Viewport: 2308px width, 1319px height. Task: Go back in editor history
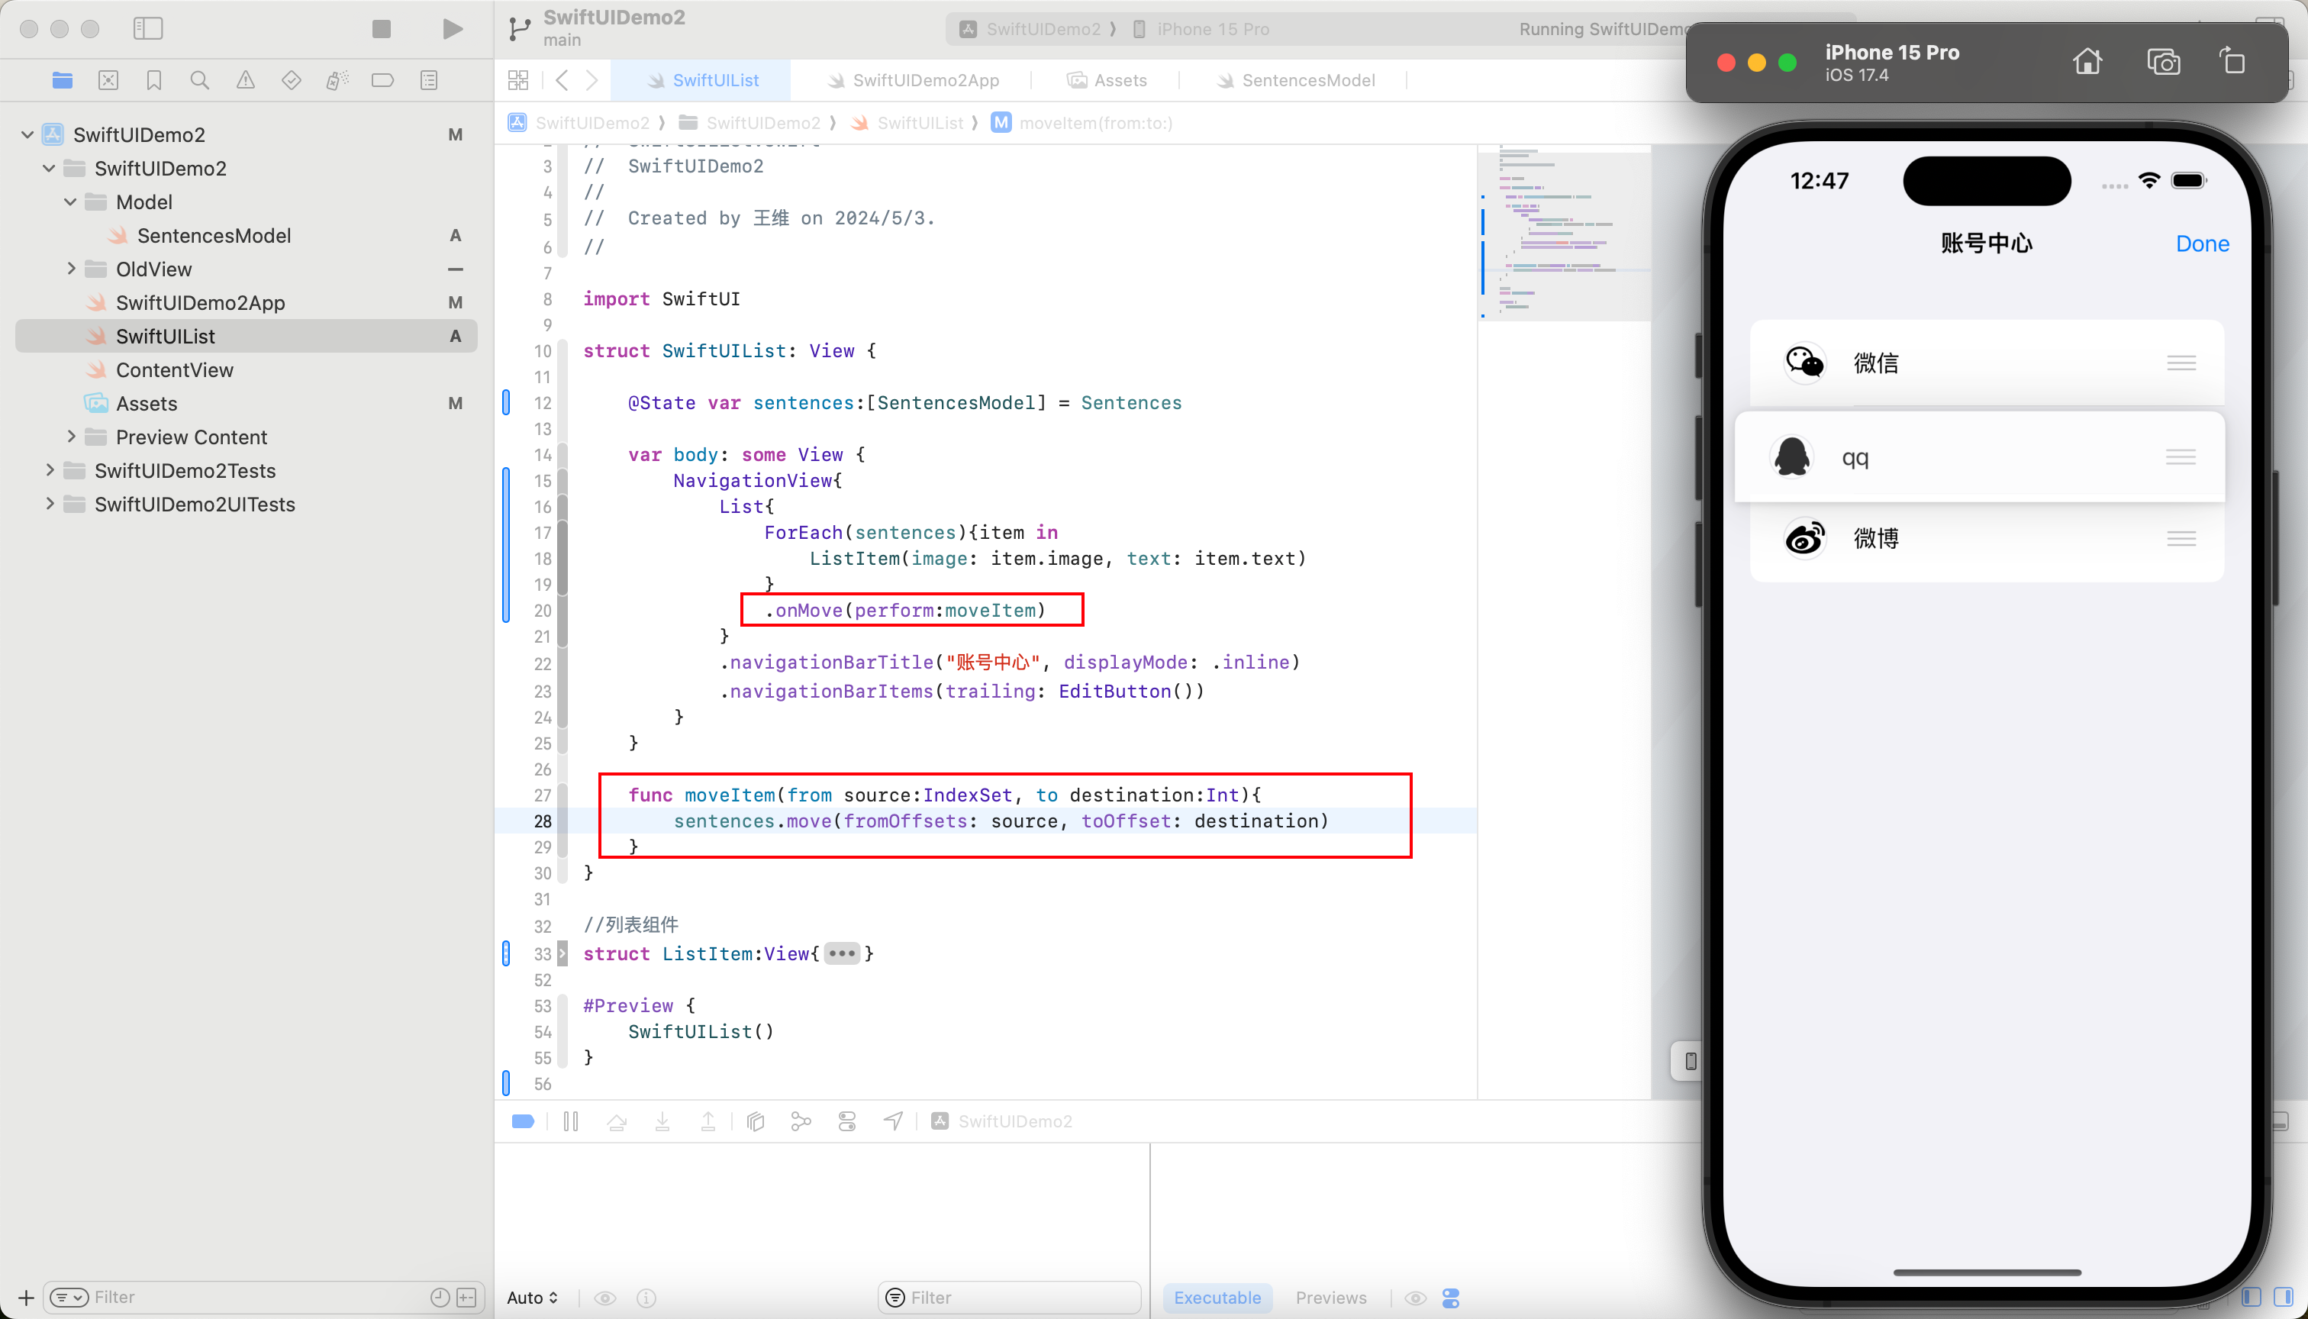click(562, 81)
